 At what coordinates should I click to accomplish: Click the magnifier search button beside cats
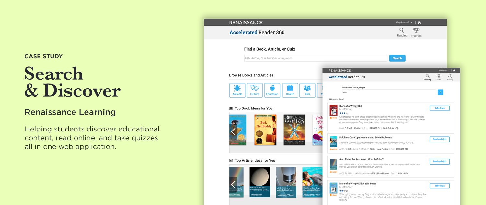tap(441, 92)
